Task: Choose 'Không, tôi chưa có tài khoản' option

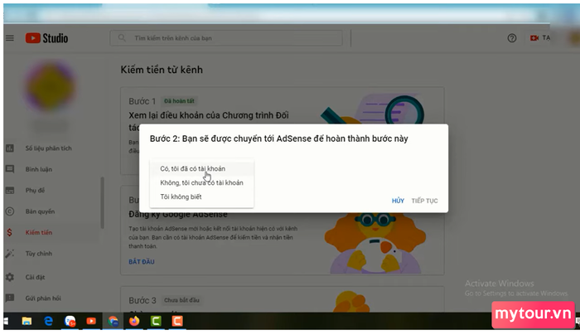Action: coord(202,182)
